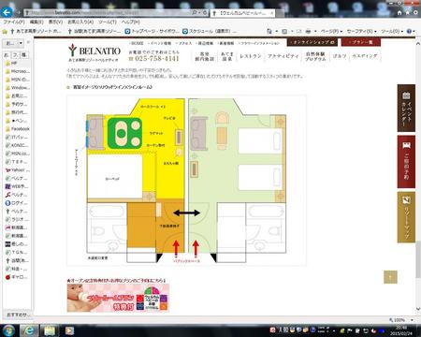Viewport: 421px width, 337px height.
Task: Open the ファイル(F) menu
Action: tap(14, 22)
